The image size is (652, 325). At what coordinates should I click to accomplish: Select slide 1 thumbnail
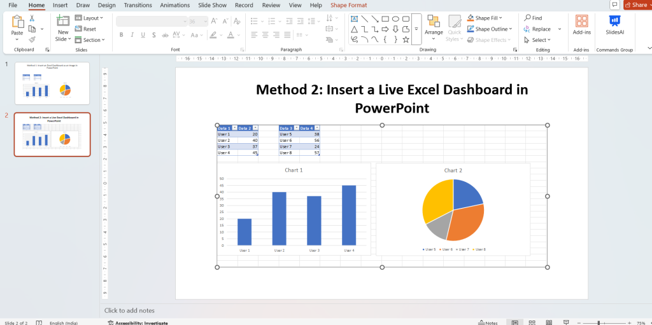52,83
